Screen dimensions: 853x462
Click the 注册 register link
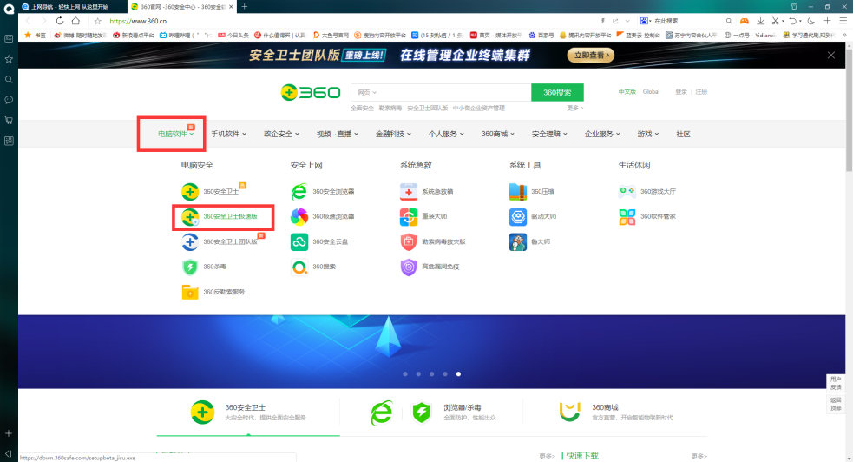[x=701, y=92]
